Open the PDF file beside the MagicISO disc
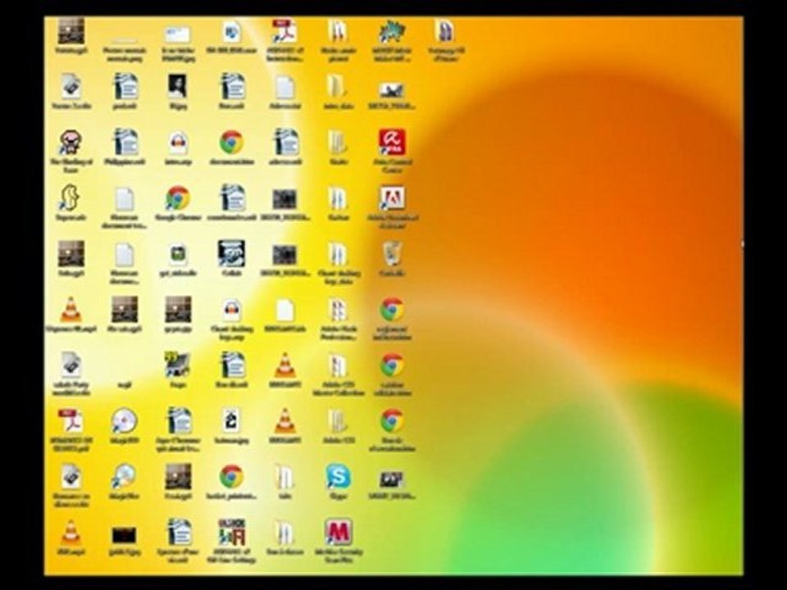Viewport: 787px width, 590px height. [71, 421]
